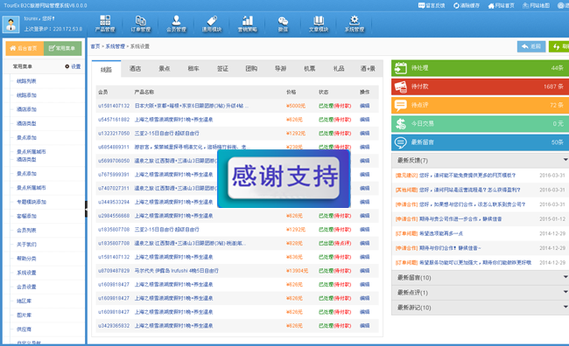This screenshot has height=346, width=569.
Task: Open the 日本大阪 京都 箱根 东京6日 product
Action: click(191, 106)
